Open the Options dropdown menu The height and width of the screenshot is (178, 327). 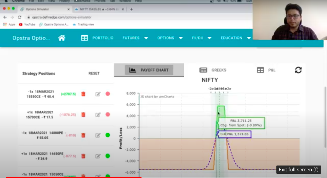point(170,38)
